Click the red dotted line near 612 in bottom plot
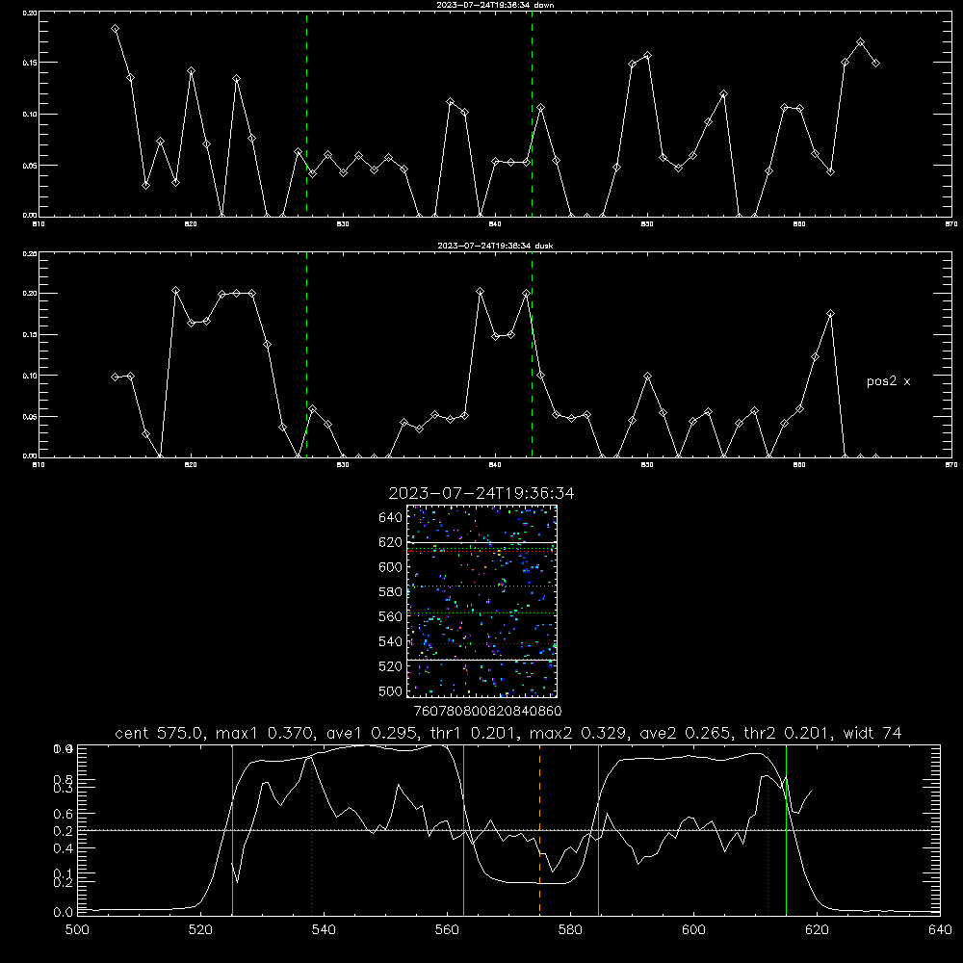 tap(768, 829)
